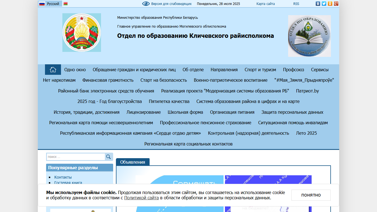Open «Сердце отдаю детям» campaign menu item
Viewport: 377px width, 212px height.
click(x=131, y=133)
